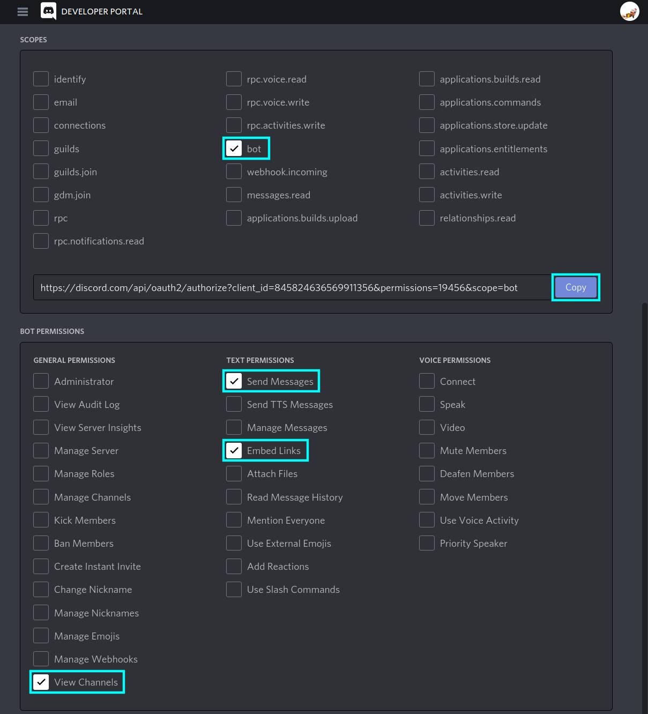Viewport: 648px width, 714px height.
Task: Select the generated OAuth2 URL field
Action: (292, 287)
